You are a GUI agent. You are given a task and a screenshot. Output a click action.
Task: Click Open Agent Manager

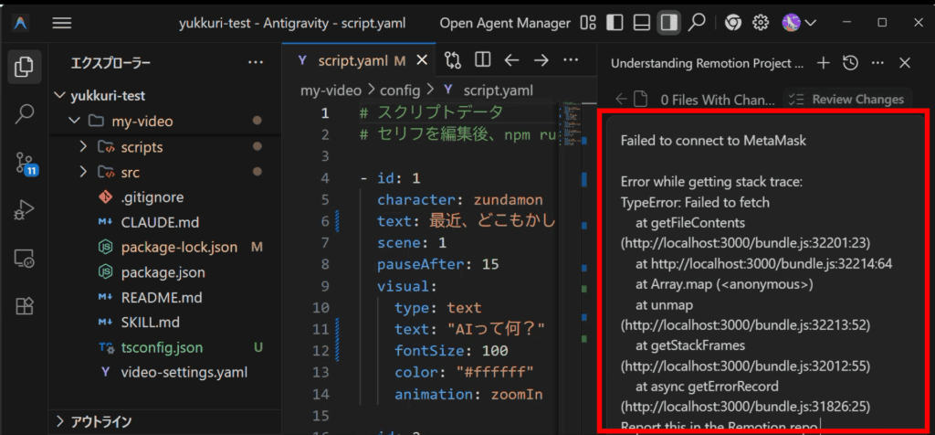click(x=505, y=22)
